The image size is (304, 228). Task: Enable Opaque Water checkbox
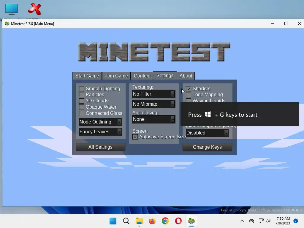point(82,107)
